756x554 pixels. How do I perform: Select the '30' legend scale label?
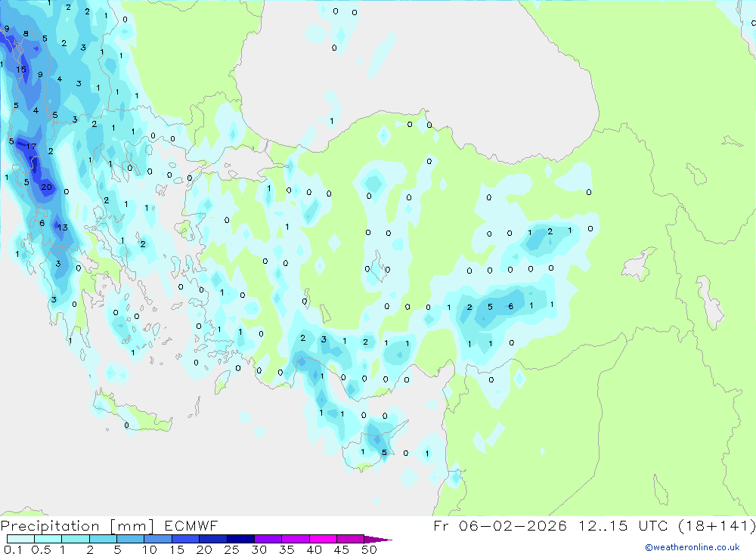[x=259, y=549]
